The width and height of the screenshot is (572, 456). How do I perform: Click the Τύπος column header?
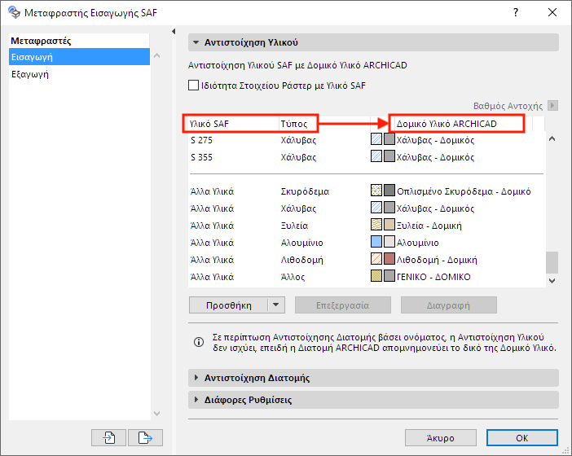tap(324, 124)
